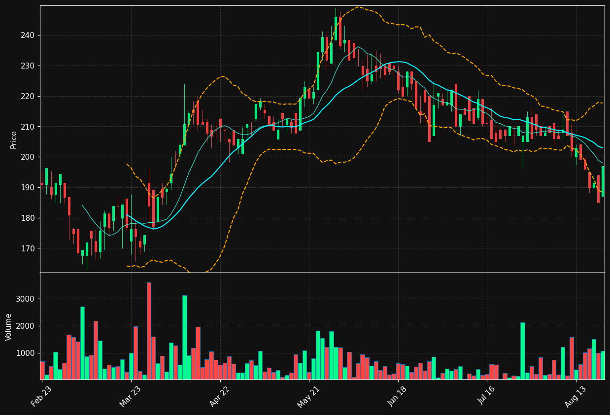This screenshot has height=415, width=610.
Task: Click the Mar 23 date label
Action: pos(130,397)
